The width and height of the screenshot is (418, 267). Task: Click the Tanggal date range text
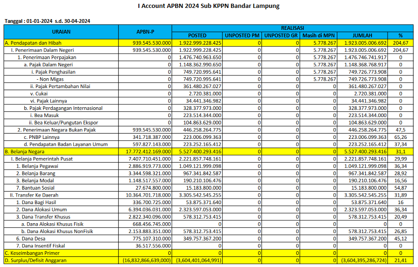47,21
